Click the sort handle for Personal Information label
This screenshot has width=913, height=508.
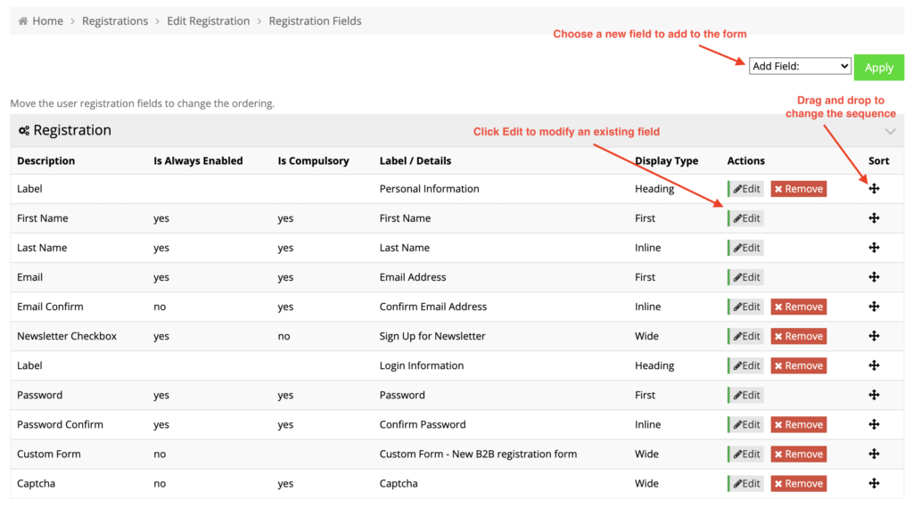[874, 189]
